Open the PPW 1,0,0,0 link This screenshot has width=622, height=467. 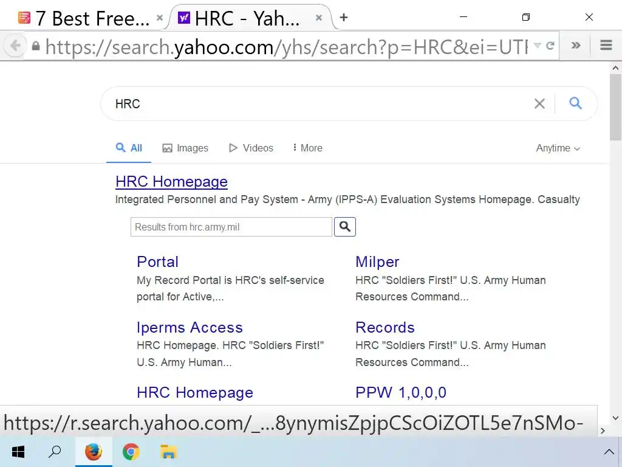point(401,392)
